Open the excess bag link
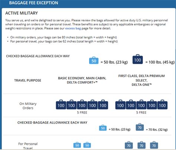Viewport: 176px width, 150px height. pos(73,28)
